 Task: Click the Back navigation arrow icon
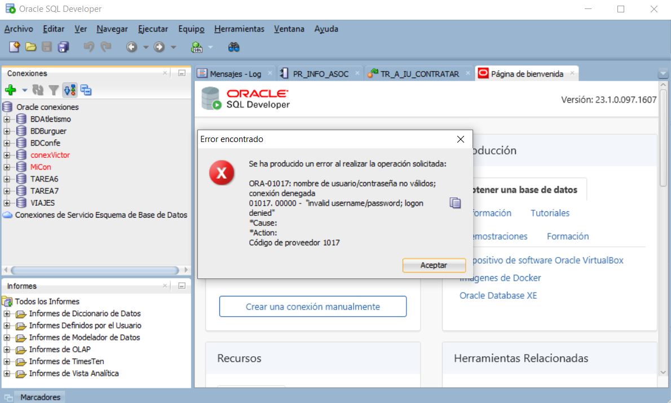click(131, 47)
